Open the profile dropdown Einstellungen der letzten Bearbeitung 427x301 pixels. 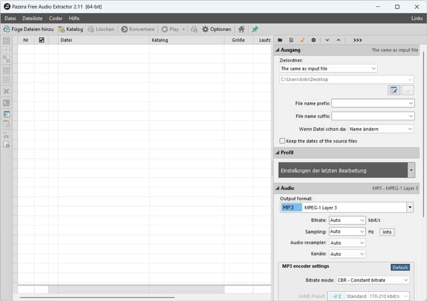(x=411, y=170)
